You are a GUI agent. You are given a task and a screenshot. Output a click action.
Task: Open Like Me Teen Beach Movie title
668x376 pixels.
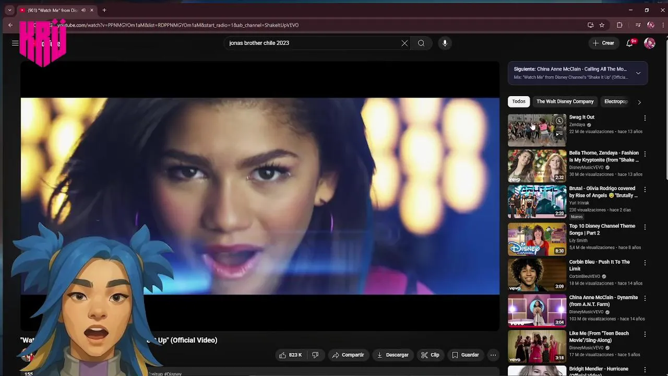pyautogui.click(x=599, y=336)
